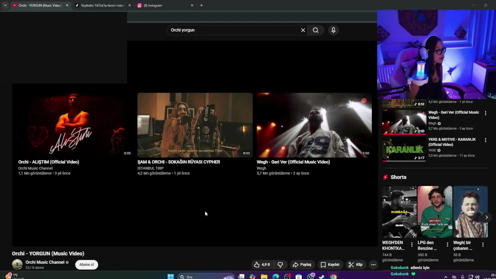Click the taskbar Ara search box
Image resolution: width=496 pixels, height=279 pixels.
[x=206, y=277]
